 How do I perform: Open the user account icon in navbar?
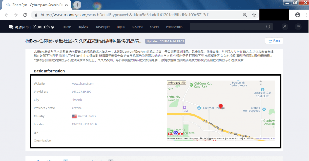coord(285,26)
